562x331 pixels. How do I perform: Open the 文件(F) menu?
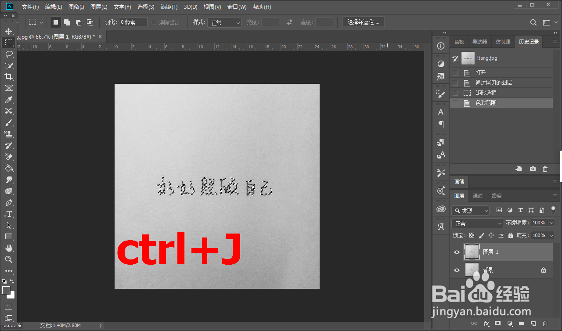30,7
